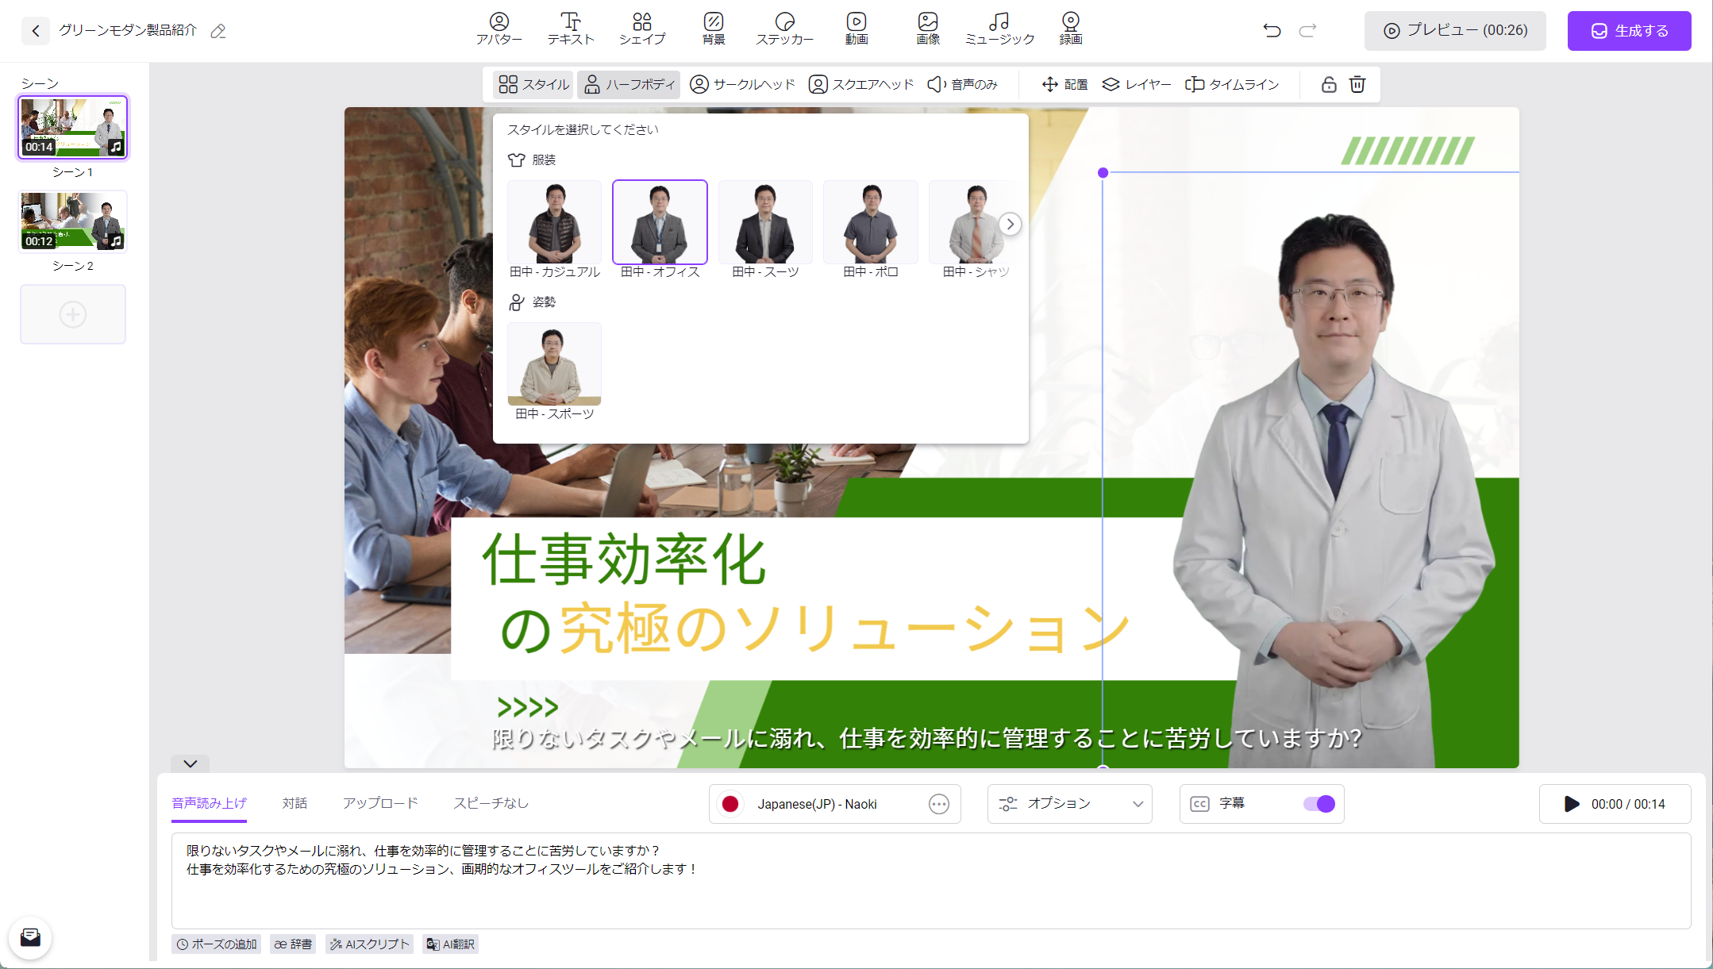This screenshot has height=969, width=1713.
Task: Select the シーン 2 thumbnail
Action: tap(72, 221)
